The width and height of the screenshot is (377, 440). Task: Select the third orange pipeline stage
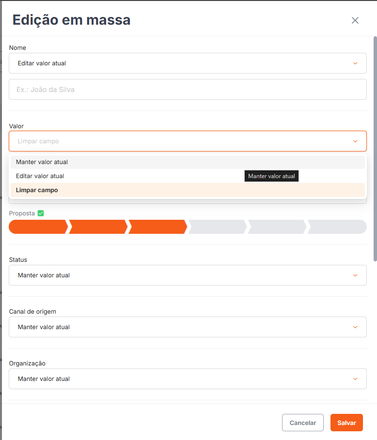pyautogui.click(x=158, y=227)
